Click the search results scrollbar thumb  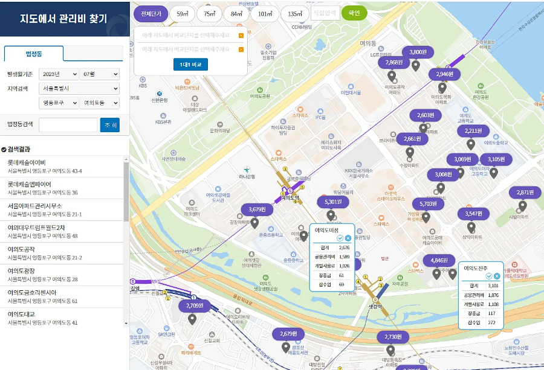[x=126, y=191]
